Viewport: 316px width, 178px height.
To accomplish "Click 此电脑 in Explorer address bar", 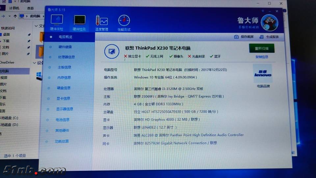I will 35,16.
